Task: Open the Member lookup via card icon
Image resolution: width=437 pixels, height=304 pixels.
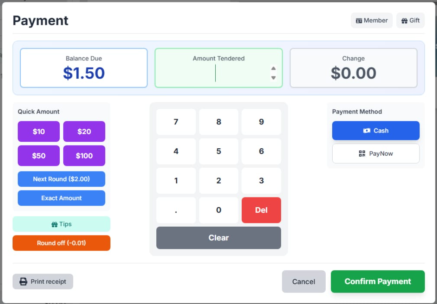Action: point(359,20)
